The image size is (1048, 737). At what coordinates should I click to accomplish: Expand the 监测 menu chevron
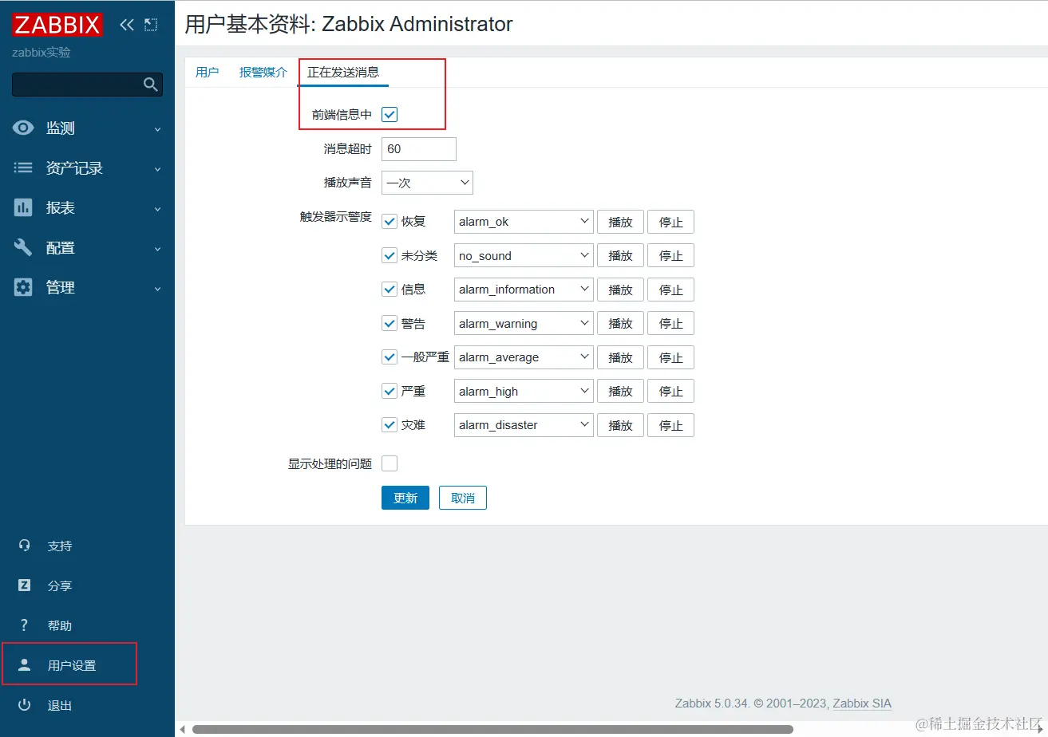[x=157, y=129]
